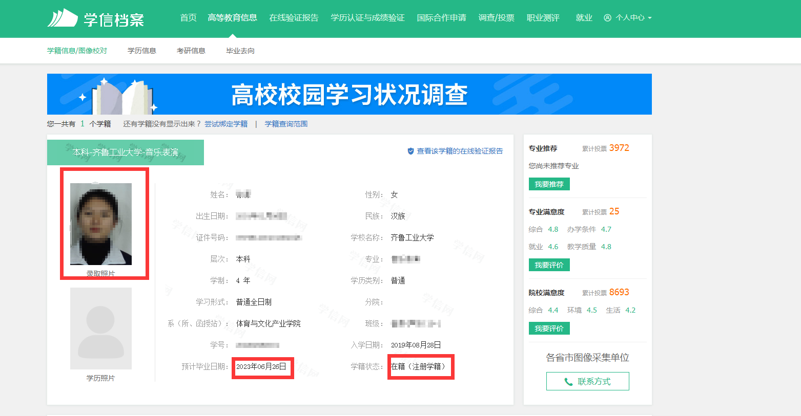
Task: Click the 学历照片 placeholder thumbnail
Action: coord(101,329)
